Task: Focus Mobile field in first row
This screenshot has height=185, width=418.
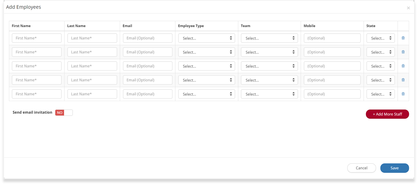Action: (x=332, y=38)
